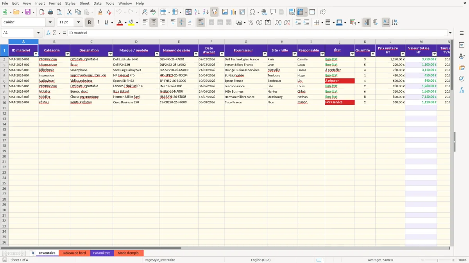Viewport: 469px width, 263px height.
Task: Insert a chart via toolbar icon
Action: pos(234,12)
